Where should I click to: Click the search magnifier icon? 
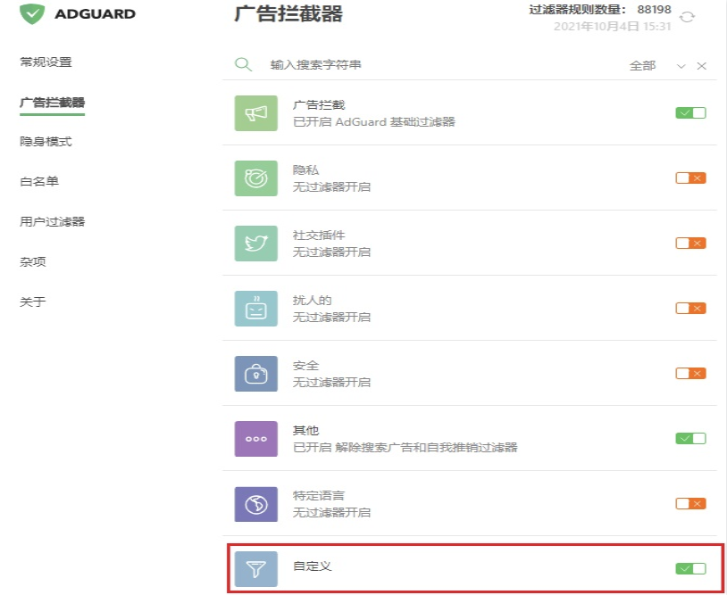click(244, 64)
